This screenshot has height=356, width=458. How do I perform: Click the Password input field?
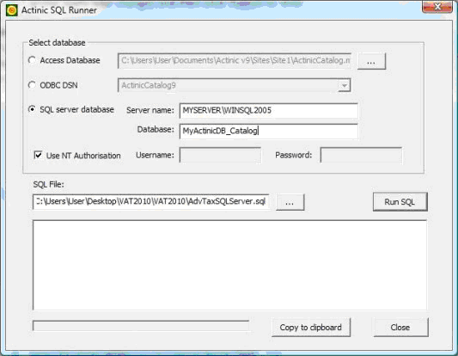pos(361,155)
